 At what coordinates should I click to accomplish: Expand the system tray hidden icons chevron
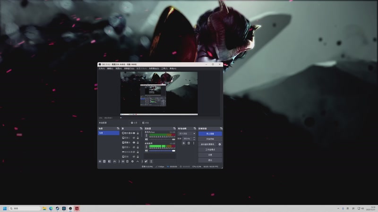point(338,208)
